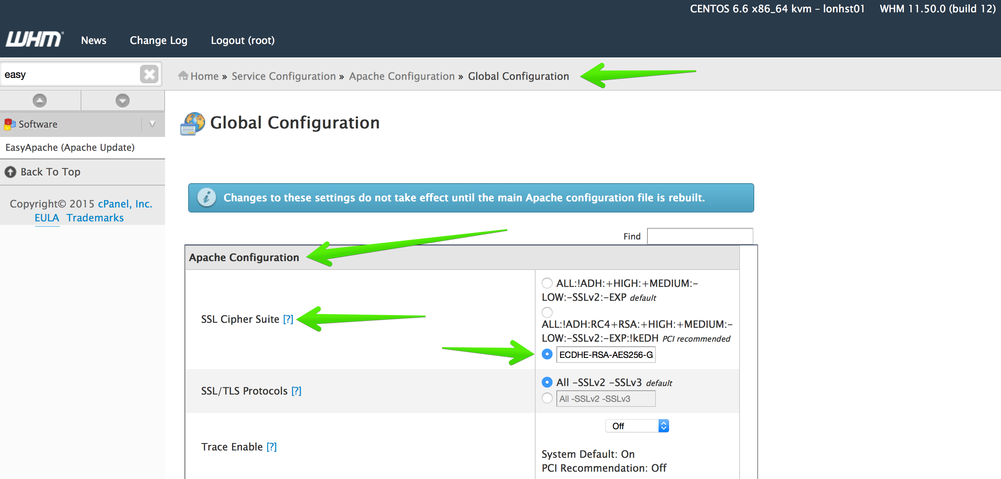Click the Global Configuration globe icon
The image size is (1001, 479).
tap(192, 124)
